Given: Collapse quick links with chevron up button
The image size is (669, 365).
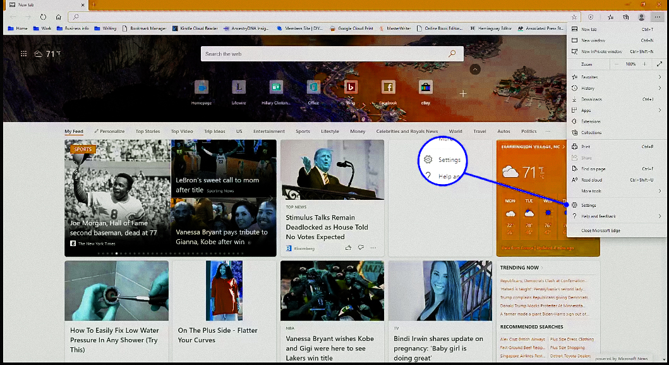Looking at the screenshot, I should [x=476, y=69].
